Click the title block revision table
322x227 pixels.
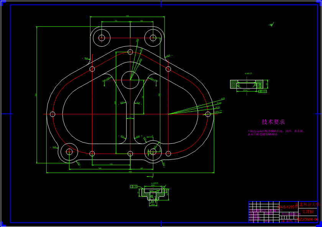263,212
